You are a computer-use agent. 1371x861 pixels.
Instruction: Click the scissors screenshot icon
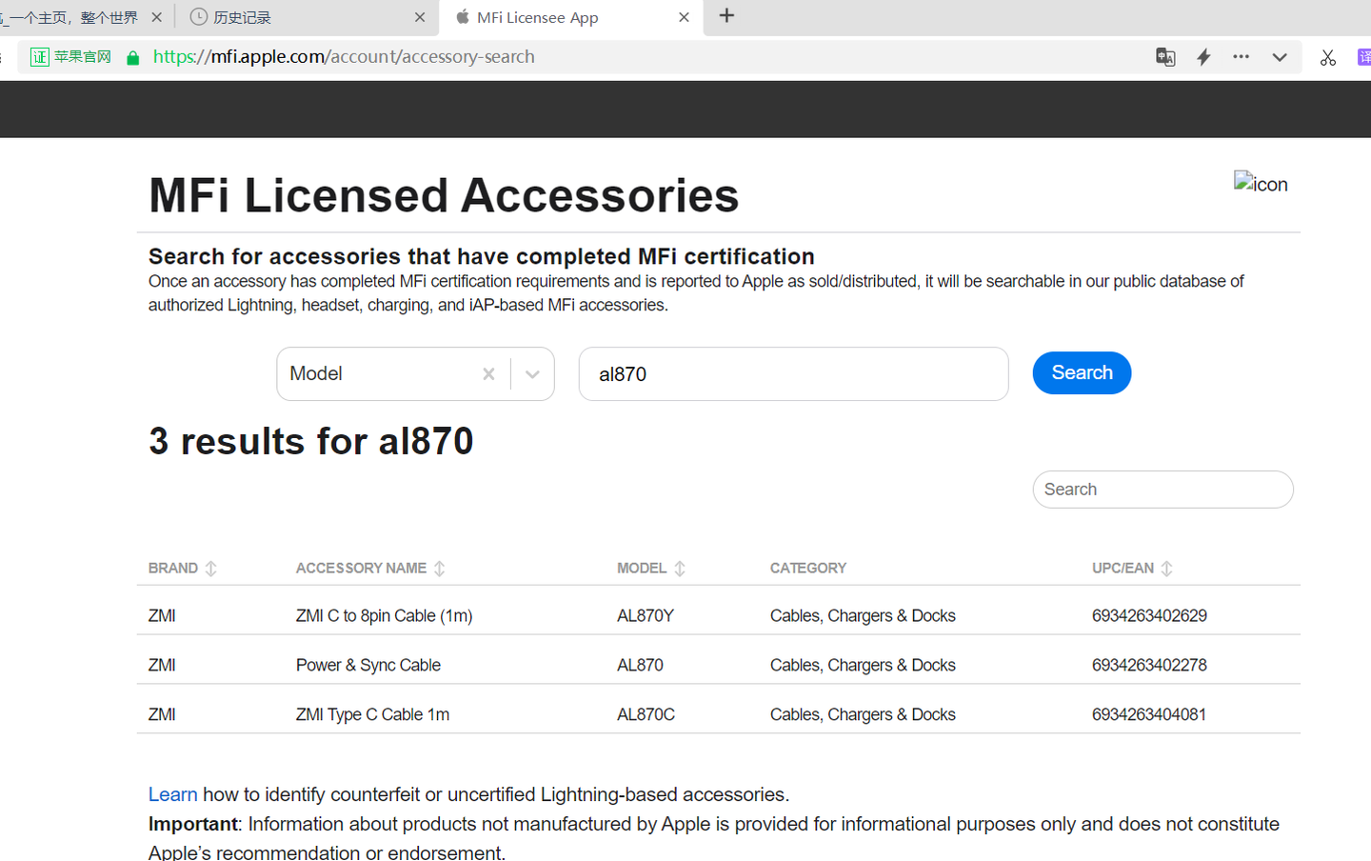click(x=1328, y=57)
